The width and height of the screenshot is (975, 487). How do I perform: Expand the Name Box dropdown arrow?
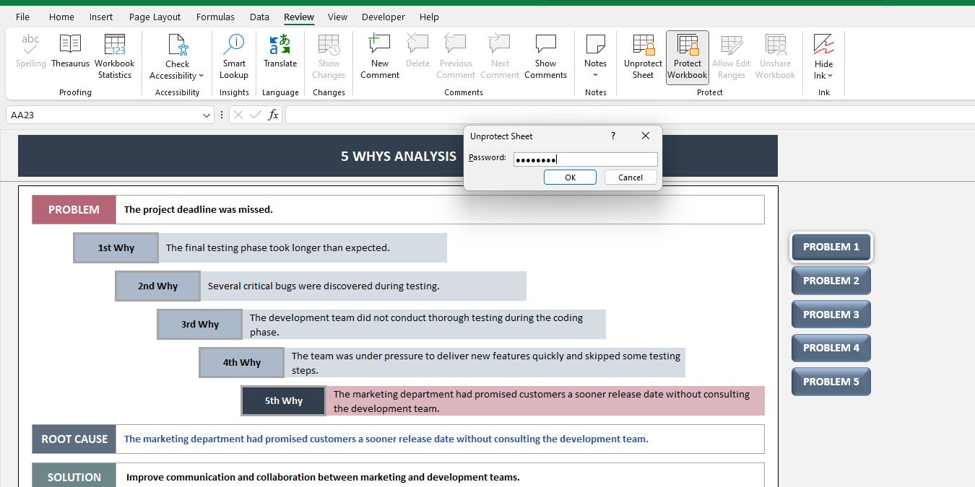point(207,115)
